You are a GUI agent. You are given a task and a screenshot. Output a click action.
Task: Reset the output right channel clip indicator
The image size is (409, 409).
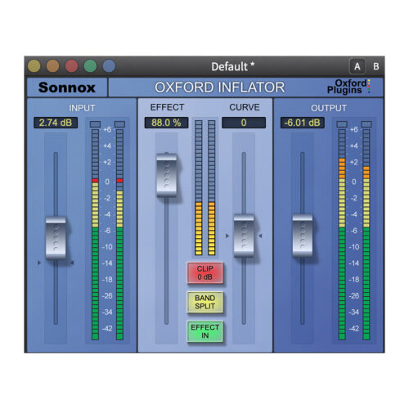click(x=366, y=124)
